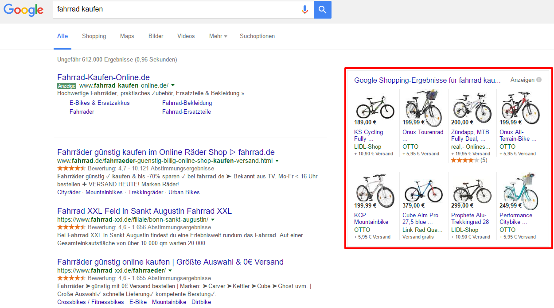This screenshot has height=308, width=554.
Task: Open Onux All-Terrain-Bike product link
Action: [518, 135]
